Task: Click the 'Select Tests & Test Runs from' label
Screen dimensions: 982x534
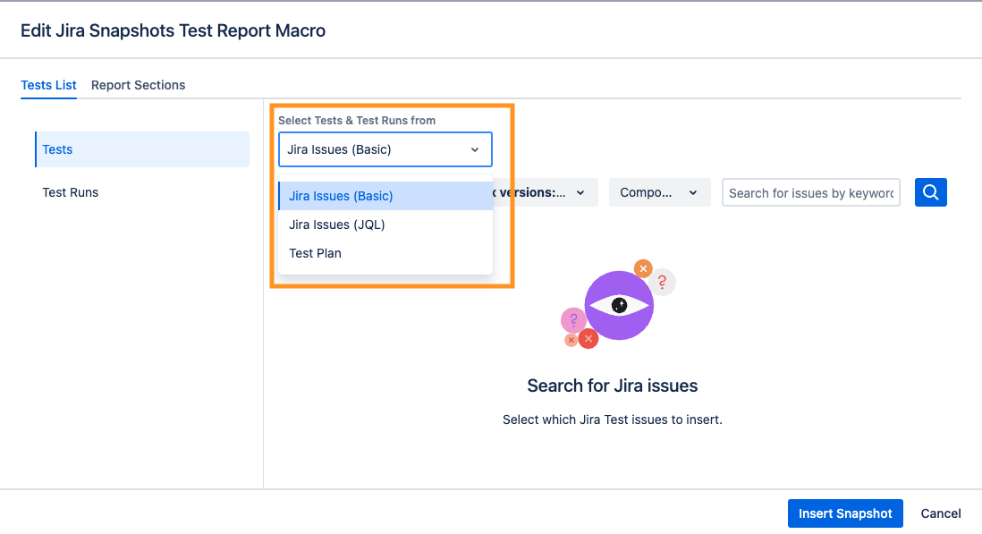Action: [x=357, y=120]
